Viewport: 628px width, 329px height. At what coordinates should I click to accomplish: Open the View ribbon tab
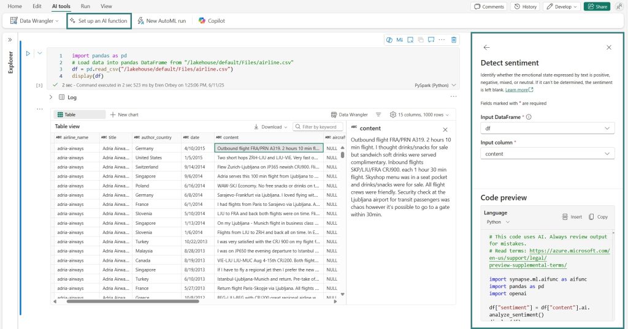(106, 6)
